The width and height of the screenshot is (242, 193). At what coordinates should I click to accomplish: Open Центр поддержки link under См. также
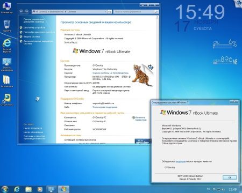pyautogui.click(x=33, y=128)
